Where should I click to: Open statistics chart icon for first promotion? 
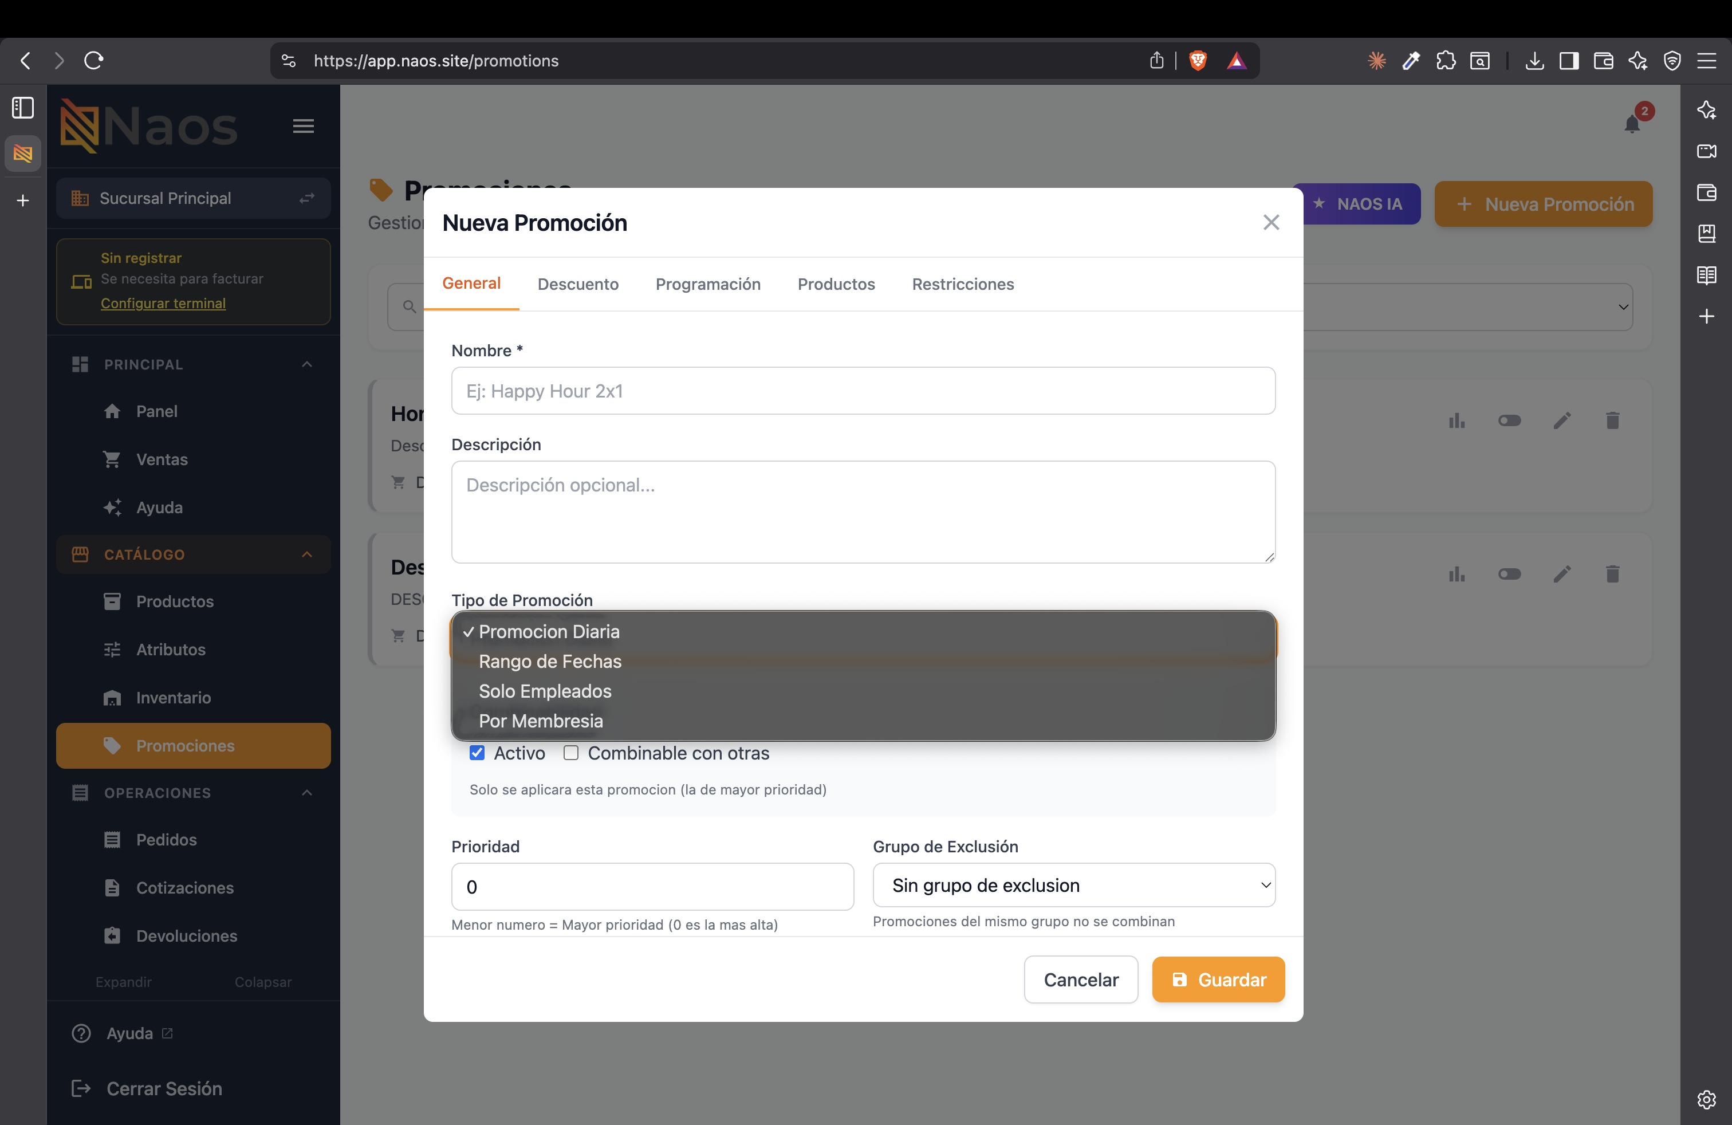[x=1457, y=420]
